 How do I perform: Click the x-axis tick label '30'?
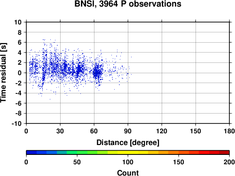pos(60,131)
